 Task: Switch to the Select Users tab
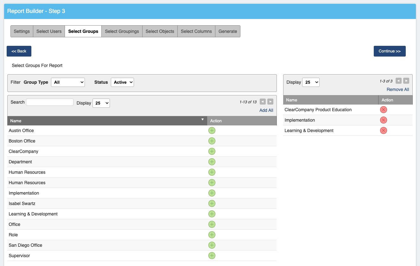click(x=49, y=31)
